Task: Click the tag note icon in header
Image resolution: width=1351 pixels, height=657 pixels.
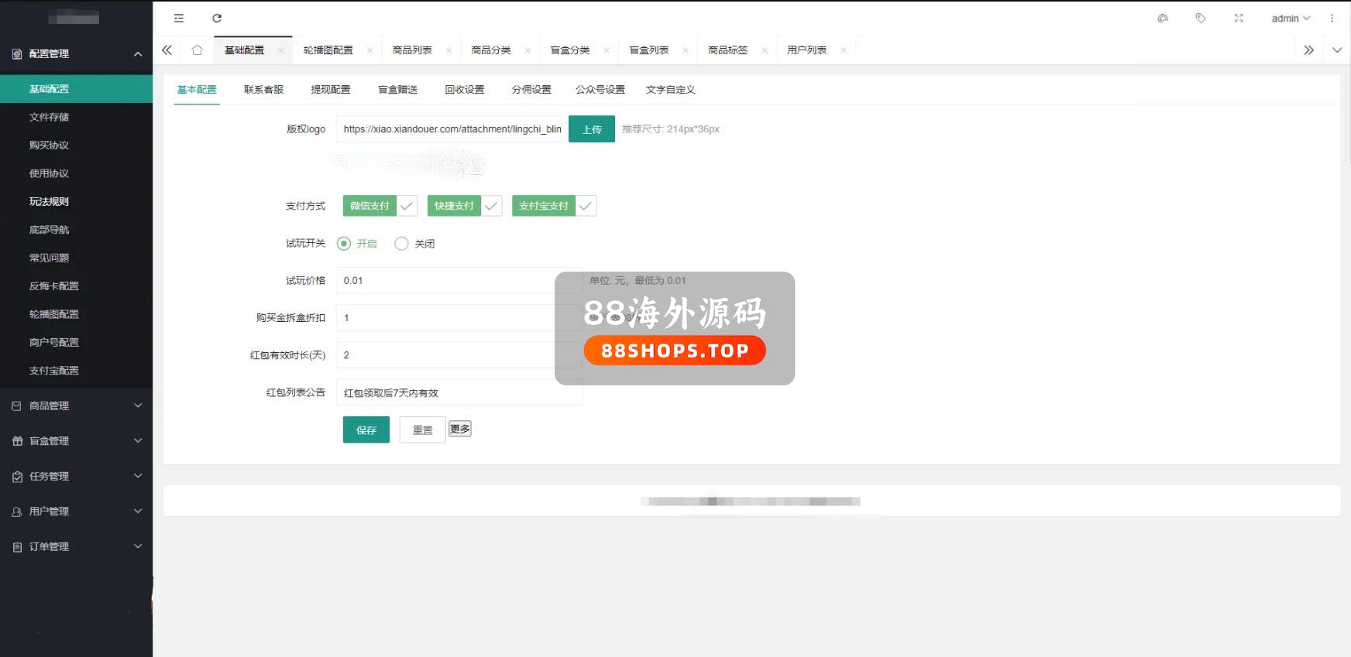Action: [x=1201, y=19]
